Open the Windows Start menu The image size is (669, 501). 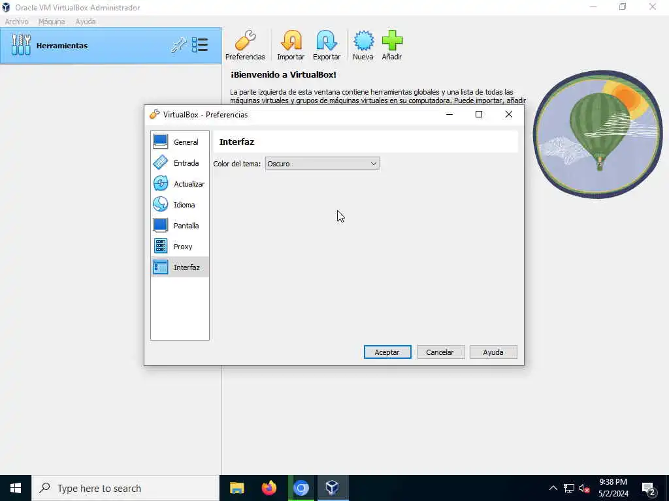(x=16, y=488)
